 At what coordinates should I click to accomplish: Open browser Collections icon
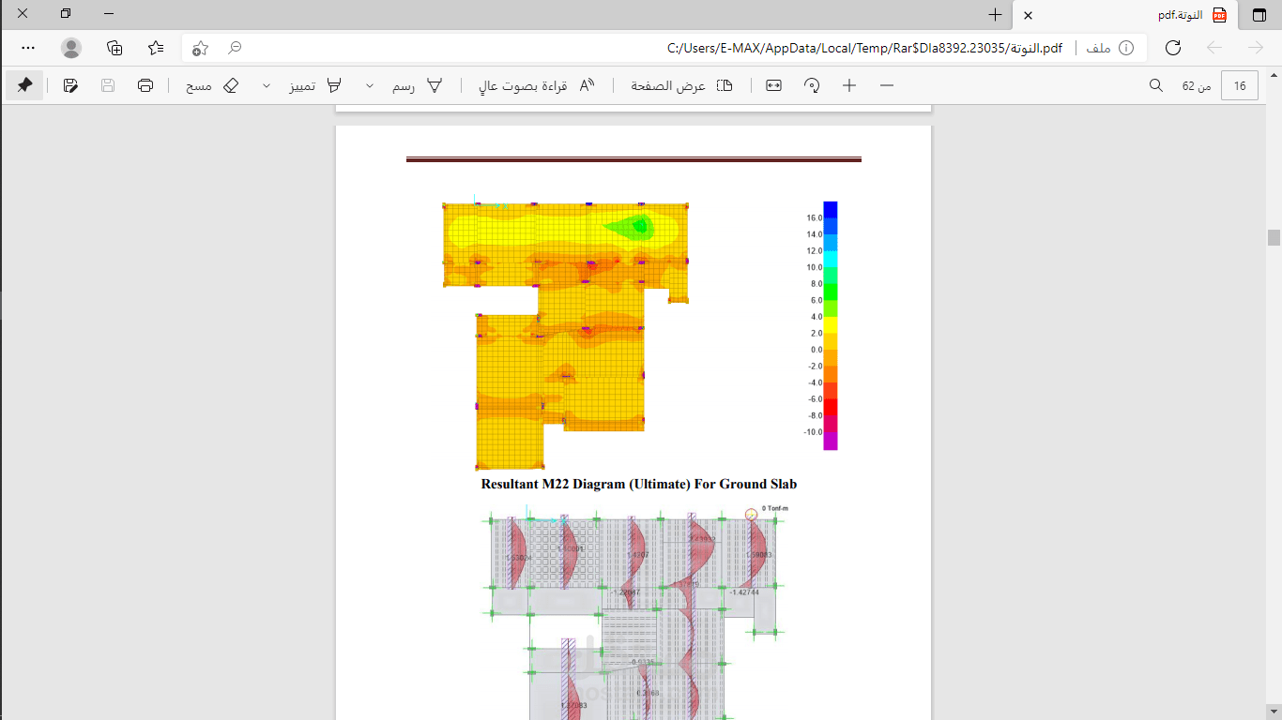click(x=114, y=48)
